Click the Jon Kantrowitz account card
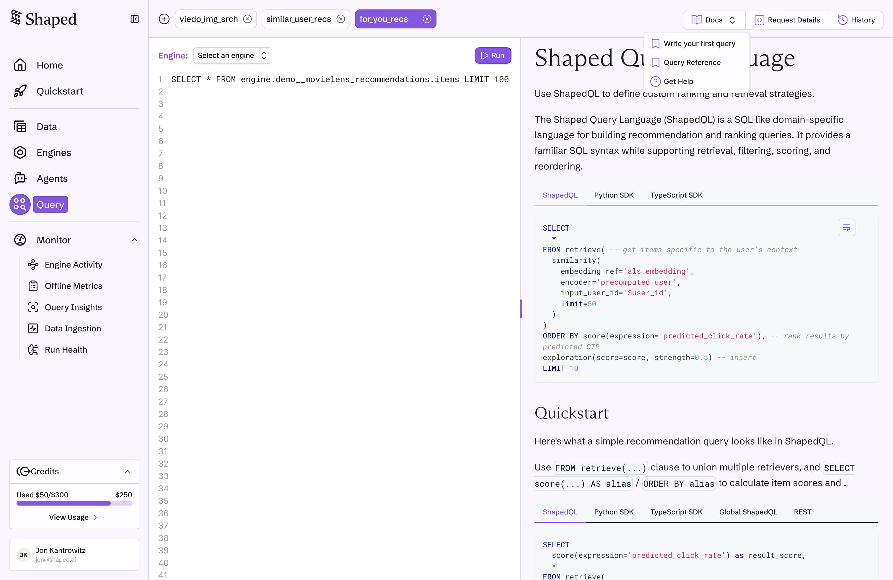The image size is (893, 580). tap(74, 555)
